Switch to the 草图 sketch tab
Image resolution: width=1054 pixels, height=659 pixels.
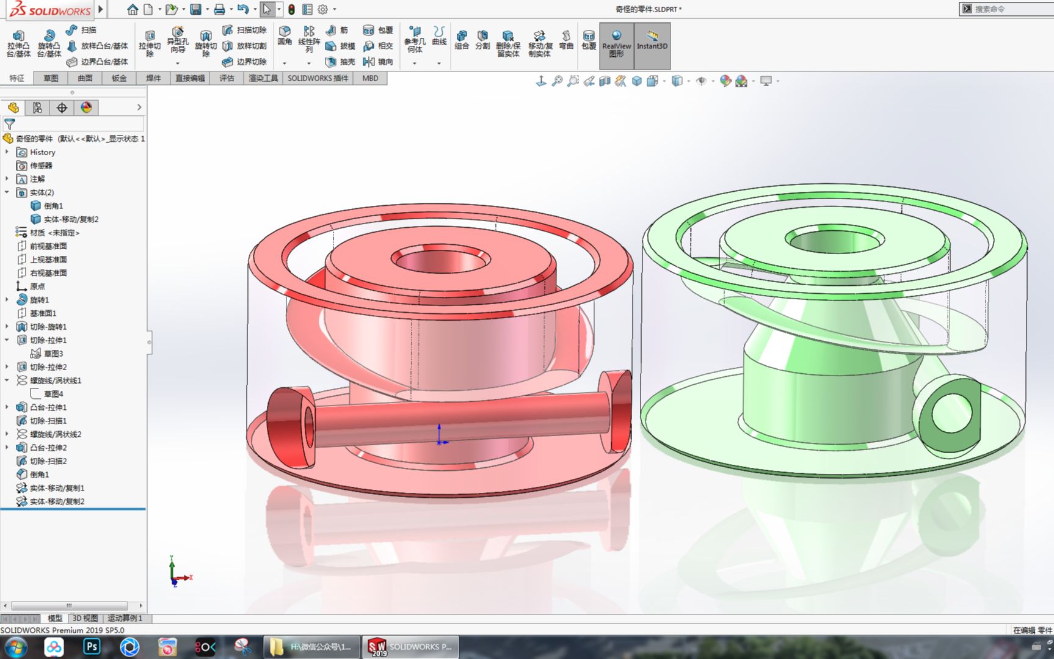(x=51, y=78)
